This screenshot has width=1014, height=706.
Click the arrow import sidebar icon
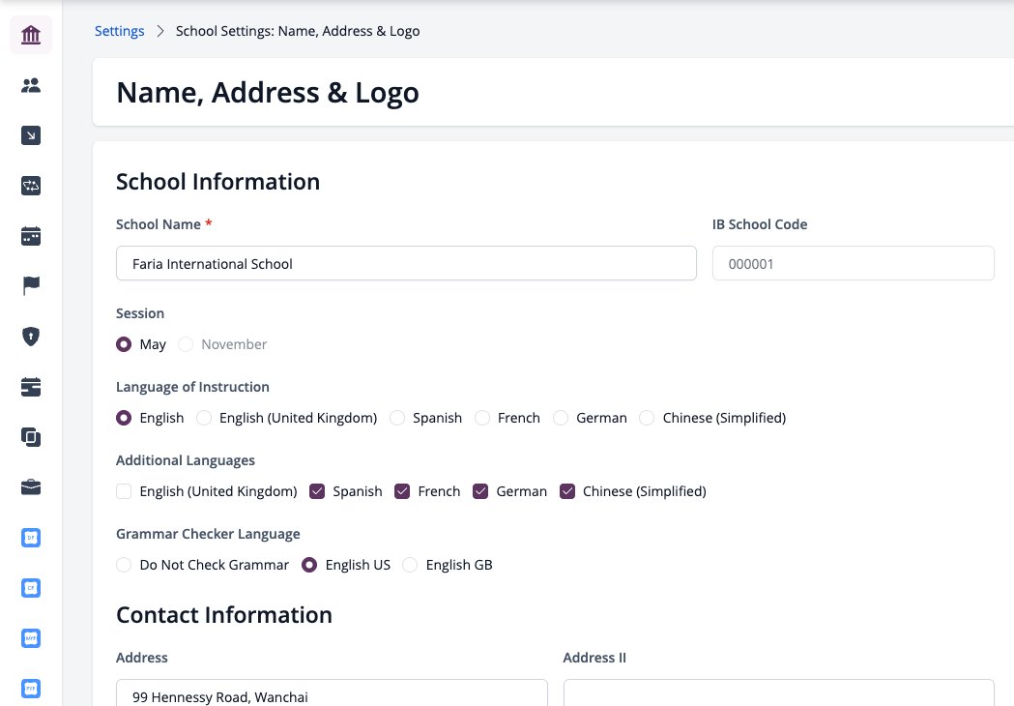[31, 135]
